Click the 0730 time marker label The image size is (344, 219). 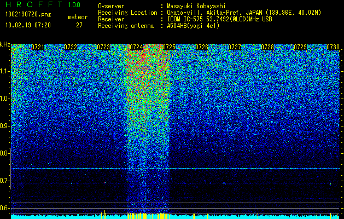[x=333, y=47]
